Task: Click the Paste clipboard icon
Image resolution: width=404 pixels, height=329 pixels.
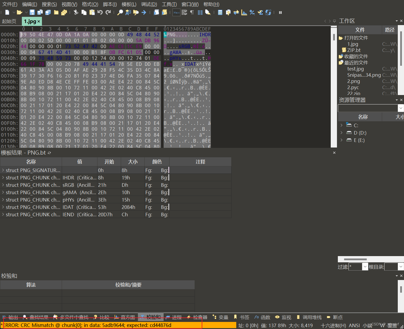Action: [92, 12]
